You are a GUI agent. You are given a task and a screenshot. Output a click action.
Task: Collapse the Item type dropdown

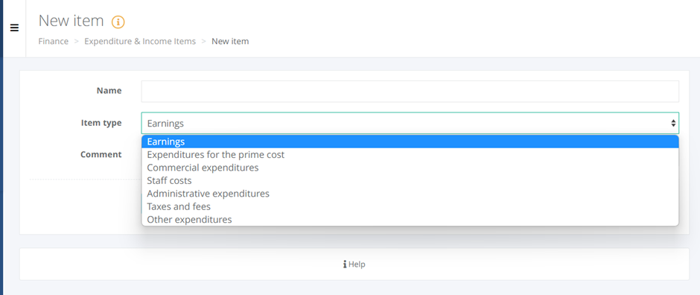[x=410, y=123]
